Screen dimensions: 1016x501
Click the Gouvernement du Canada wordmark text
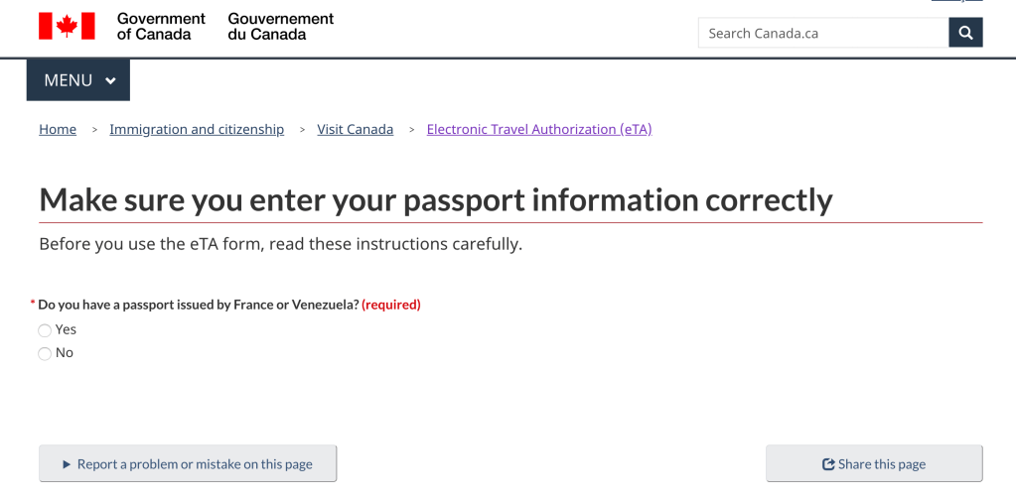280,26
